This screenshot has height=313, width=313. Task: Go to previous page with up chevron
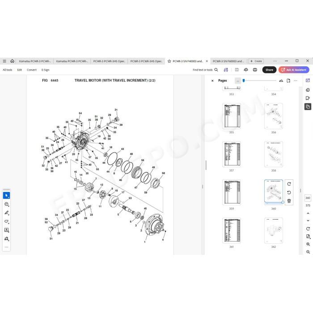click(308, 213)
